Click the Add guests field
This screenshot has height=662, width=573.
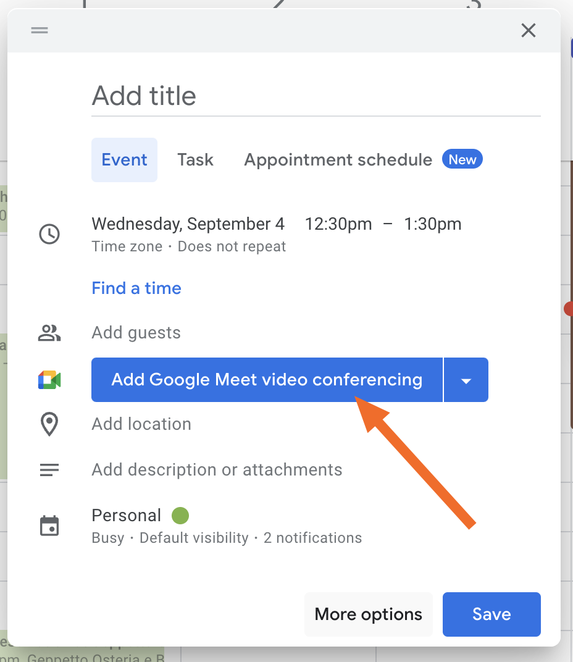pyautogui.click(x=136, y=333)
